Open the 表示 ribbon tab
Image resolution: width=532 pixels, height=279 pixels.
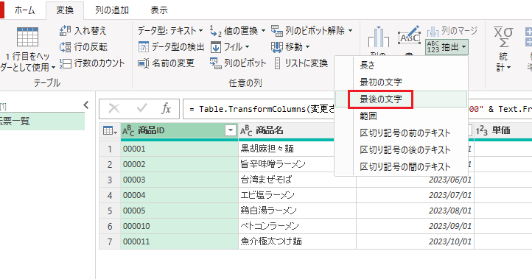(x=158, y=10)
